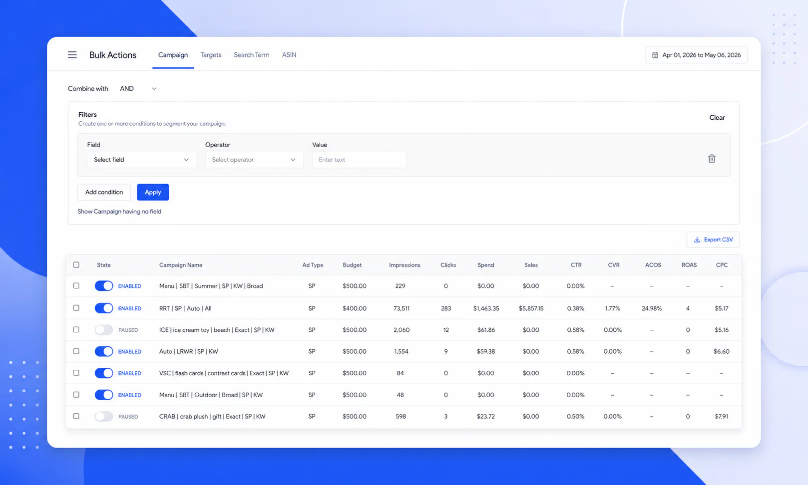
Task: Expand the Combine with AND dropdown
Action: 138,89
